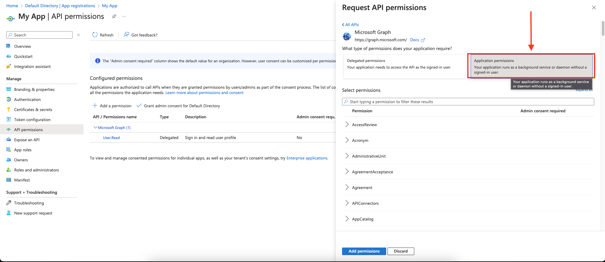
Task: Click the plus icon for Add a permission
Action: coord(95,105)
